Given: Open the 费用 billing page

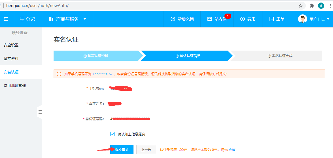Looking at the screenshot, I should tap(248, 19).
